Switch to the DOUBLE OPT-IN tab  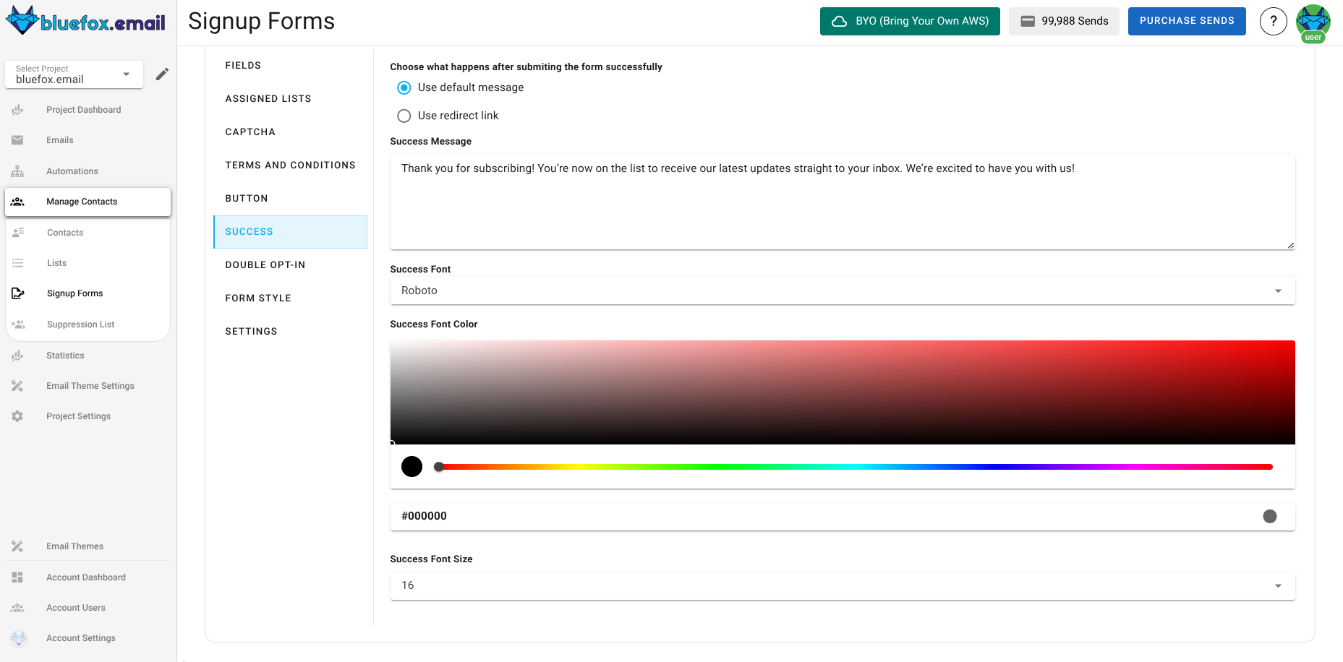tap(265, 265)
